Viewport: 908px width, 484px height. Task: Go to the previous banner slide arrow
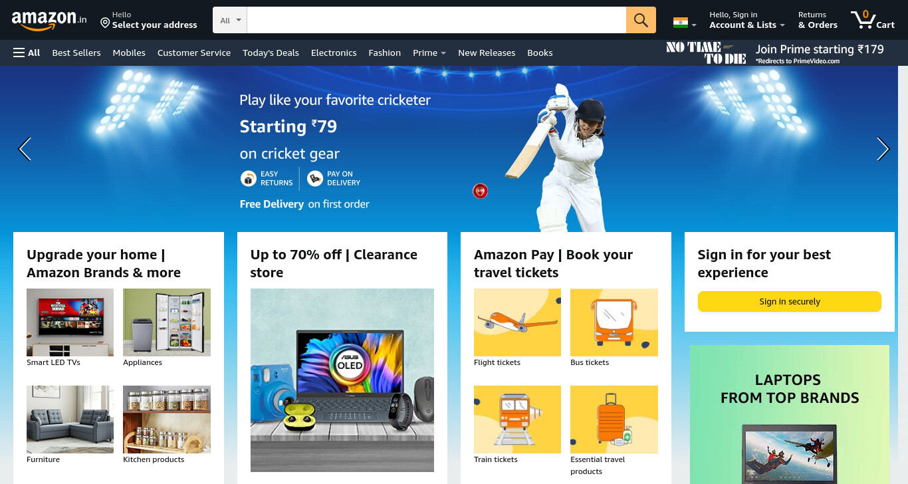click(25, 149)
